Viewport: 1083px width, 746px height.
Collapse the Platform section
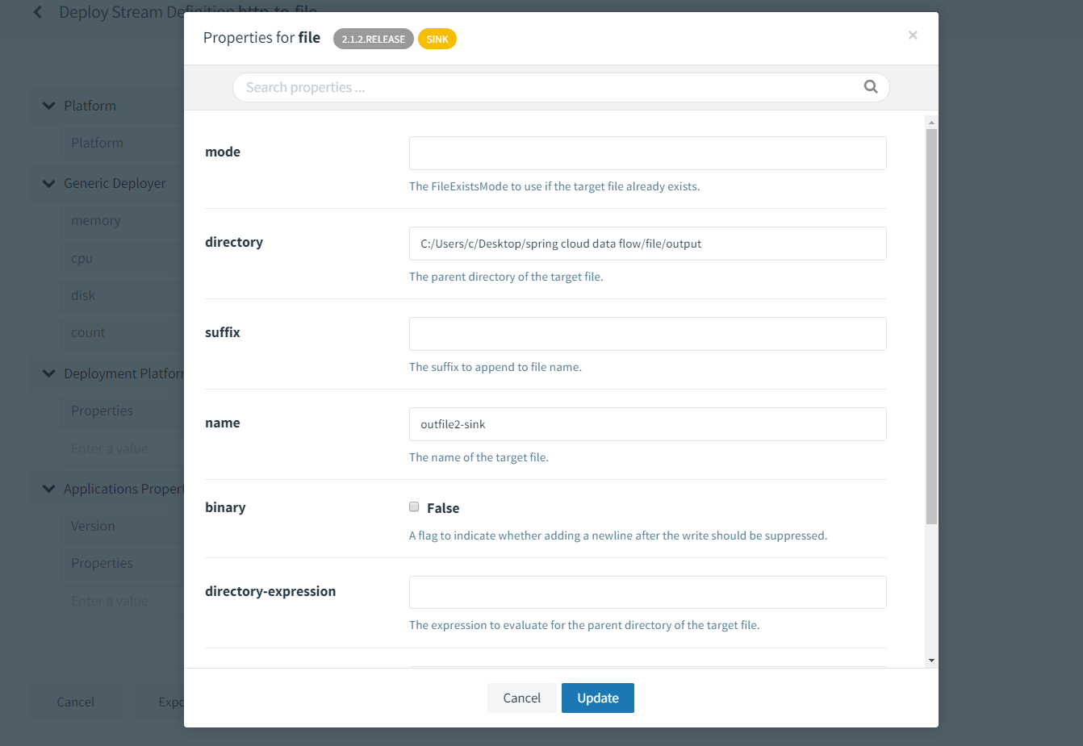pyautogui.click(x=48, y=106)
